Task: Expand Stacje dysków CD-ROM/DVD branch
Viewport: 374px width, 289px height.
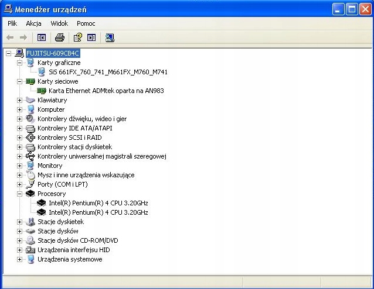Action: [19, 240]
